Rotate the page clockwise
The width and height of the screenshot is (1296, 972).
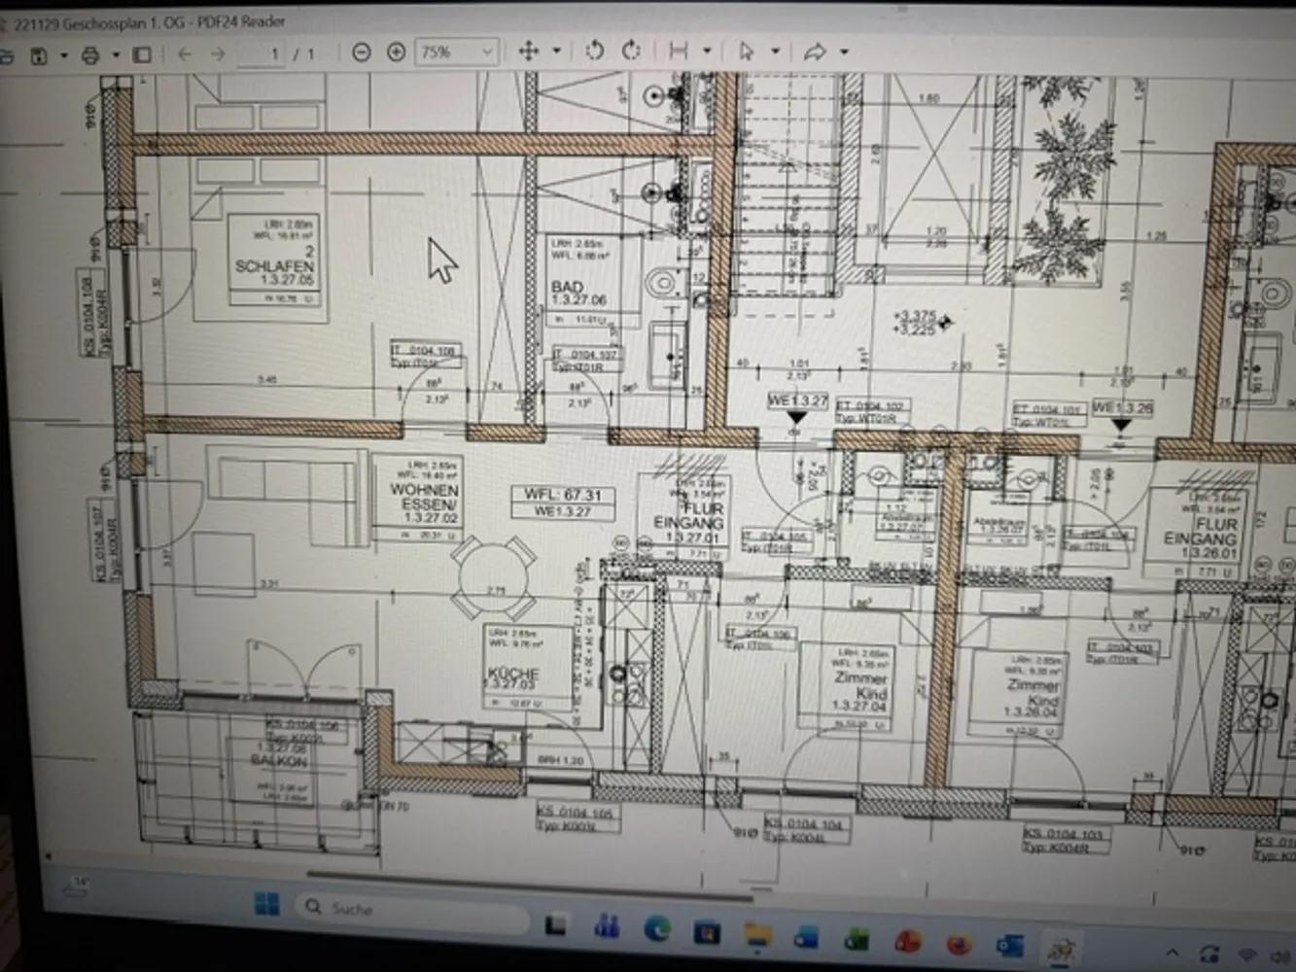[631, 51]
